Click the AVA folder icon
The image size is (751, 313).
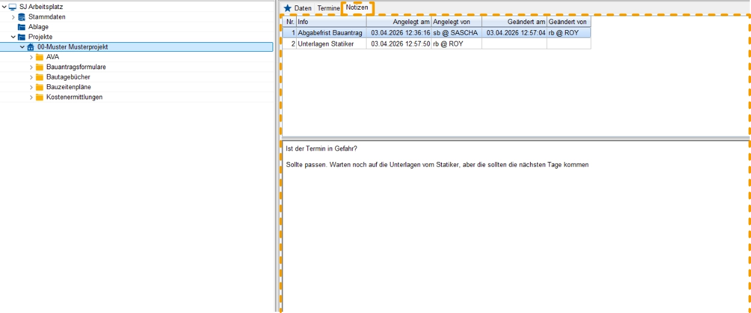(x=40, y=57)
